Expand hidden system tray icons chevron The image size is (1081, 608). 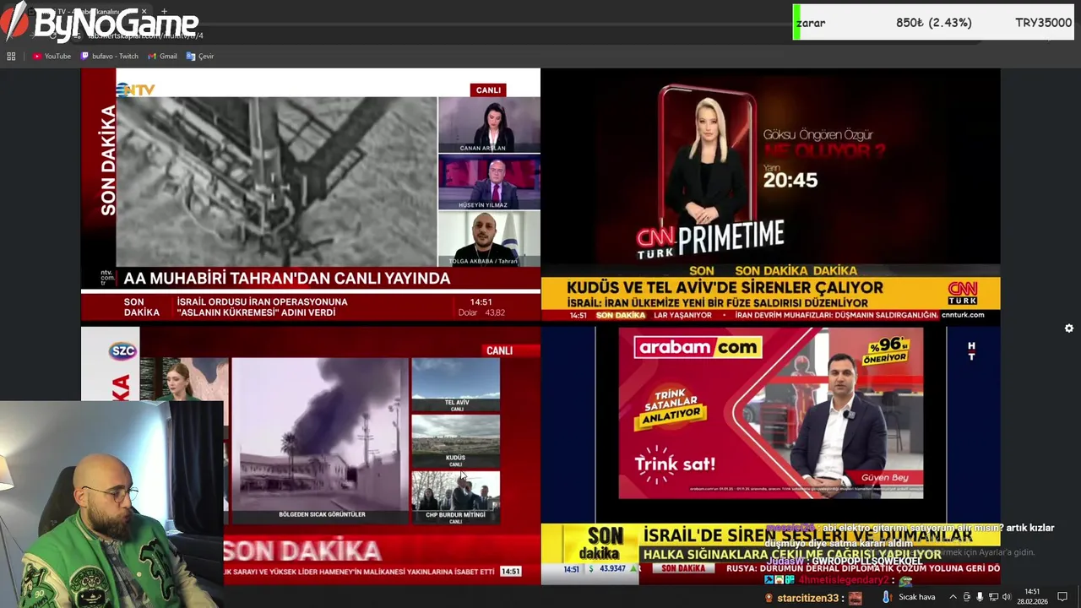(953, 597)
